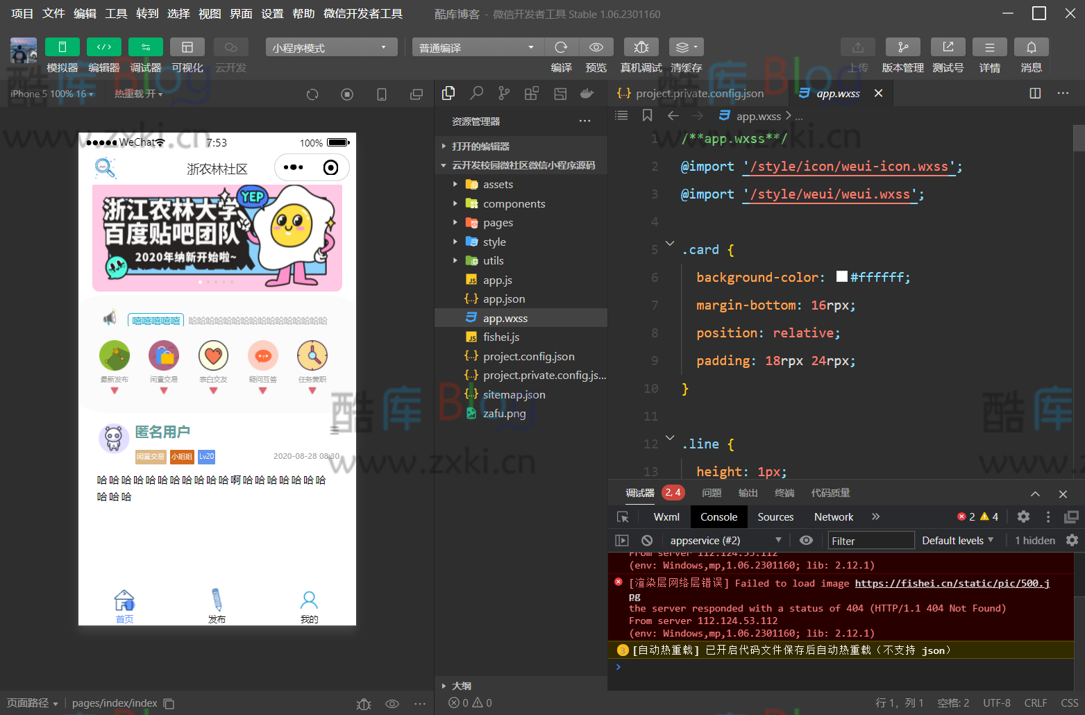Image resolution: width=1085 pixels, height=715 pixels.
Task: Expand the components folder
Action: click(x=514, y=203)
